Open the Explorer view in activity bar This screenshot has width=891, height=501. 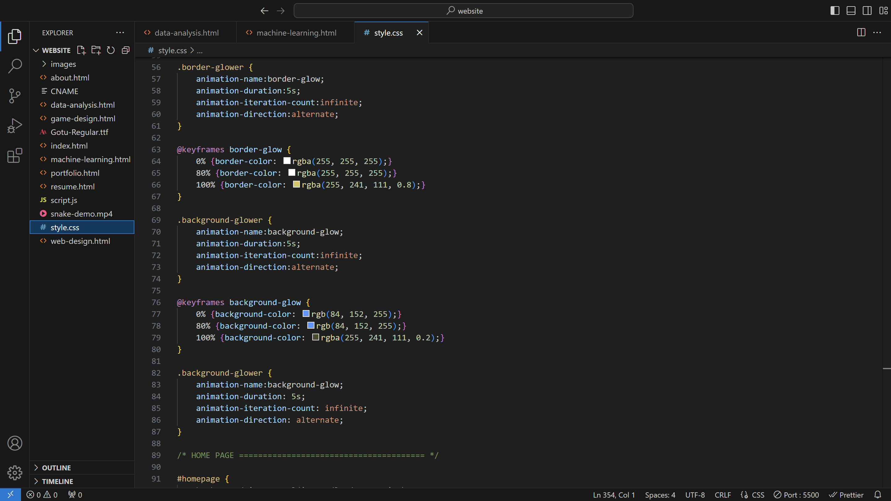(x=15, y=36)
